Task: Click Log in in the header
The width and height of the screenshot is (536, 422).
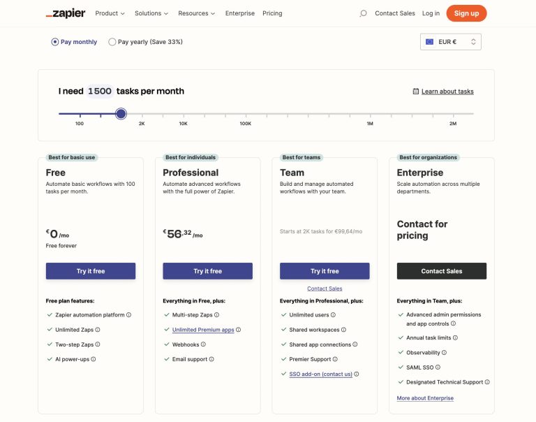Action: (x=431, y=13)
